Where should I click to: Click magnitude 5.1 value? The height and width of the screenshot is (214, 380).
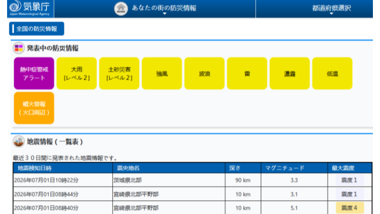[x=294, y=208]
